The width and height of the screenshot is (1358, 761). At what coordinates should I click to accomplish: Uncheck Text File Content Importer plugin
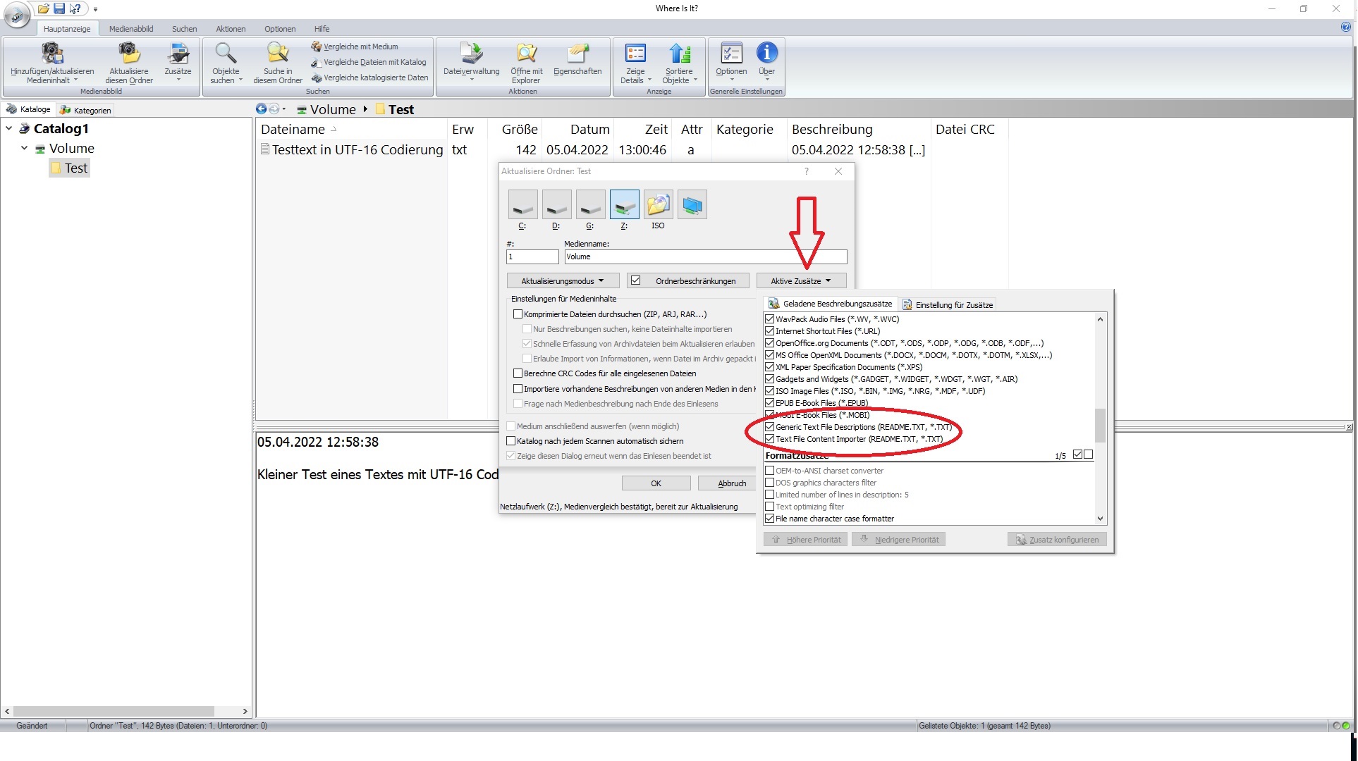pos(770,439)
